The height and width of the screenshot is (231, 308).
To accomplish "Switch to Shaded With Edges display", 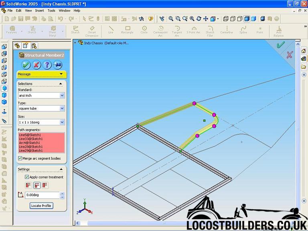I will (x=247, y=18).
